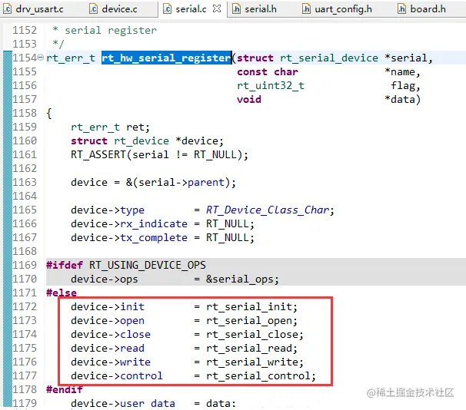Click the highlighted rt_hw_serial_register function name
The height and width of the screenshot is (410, 466).
tap(166, 58)
